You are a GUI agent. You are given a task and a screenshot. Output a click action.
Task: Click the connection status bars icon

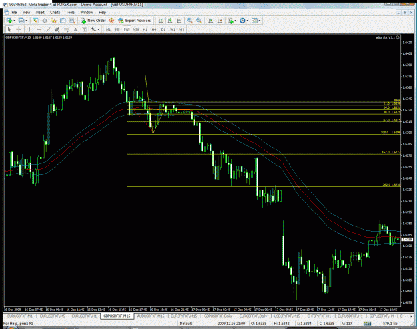[367, 324]
